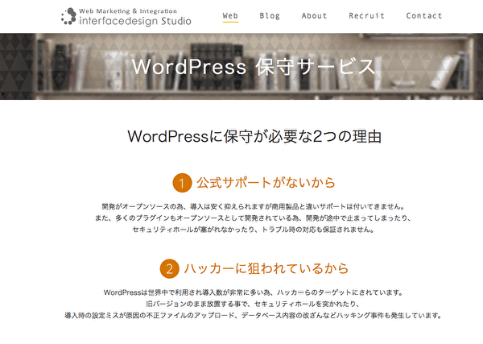The width and height of the screenshot is (483, 344).
Task: Open the Contact page
Action: (x=424, y=16)
